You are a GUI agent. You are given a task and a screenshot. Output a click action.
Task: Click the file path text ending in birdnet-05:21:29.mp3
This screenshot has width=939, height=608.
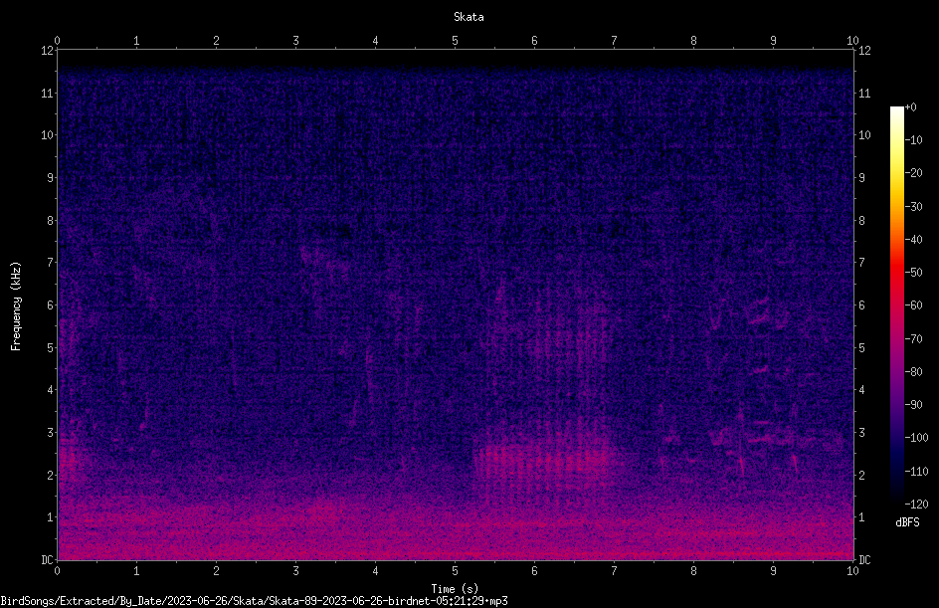point(254,601)
